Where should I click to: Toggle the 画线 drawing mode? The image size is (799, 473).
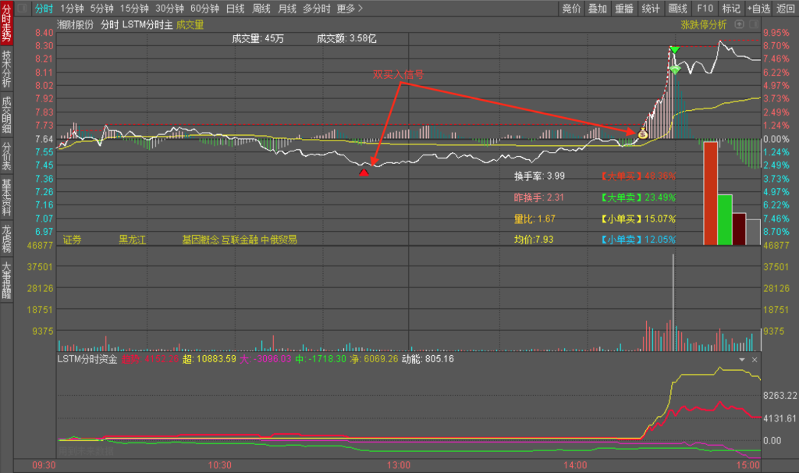(x=677, y=9)
